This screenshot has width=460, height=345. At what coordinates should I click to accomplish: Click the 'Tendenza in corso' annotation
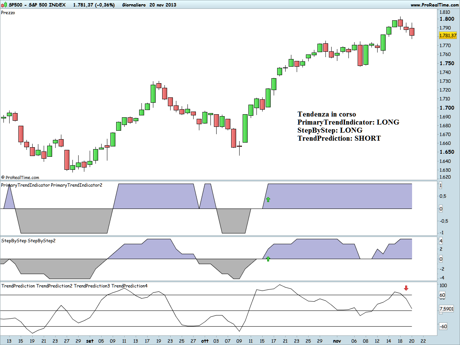pyautogui.click(x=327, y=114)
